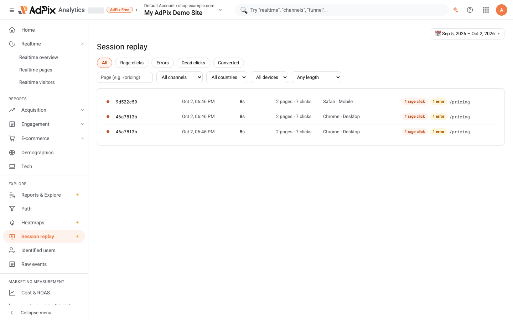Open the help question mark icon

click(470, 10)
